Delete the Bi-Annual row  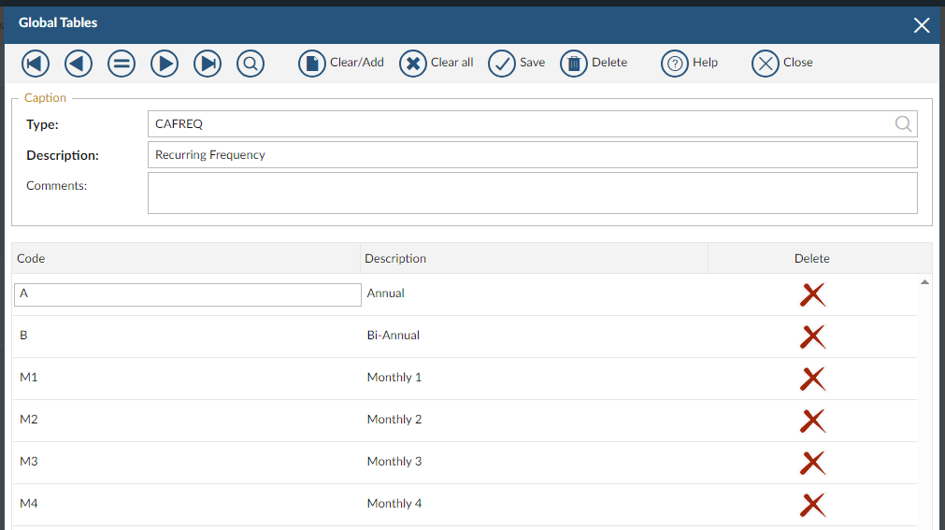click(x=812, y=337)
